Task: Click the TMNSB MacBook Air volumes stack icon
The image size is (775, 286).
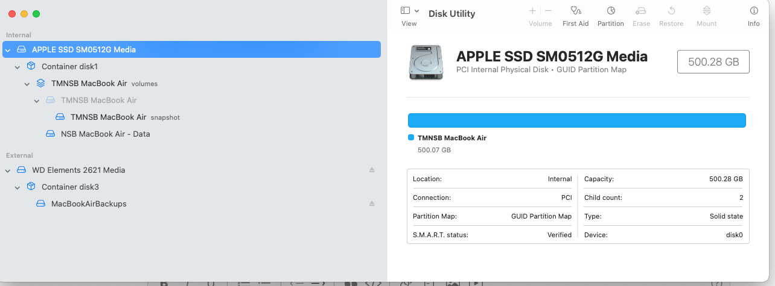Action: coord(40,83)
